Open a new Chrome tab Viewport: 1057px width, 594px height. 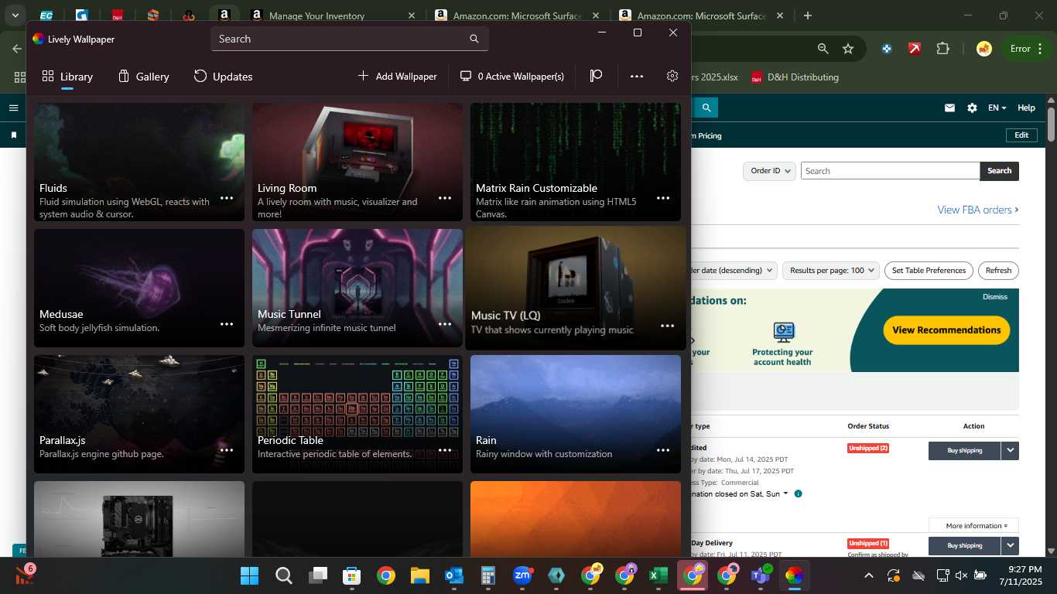[808, 15]
